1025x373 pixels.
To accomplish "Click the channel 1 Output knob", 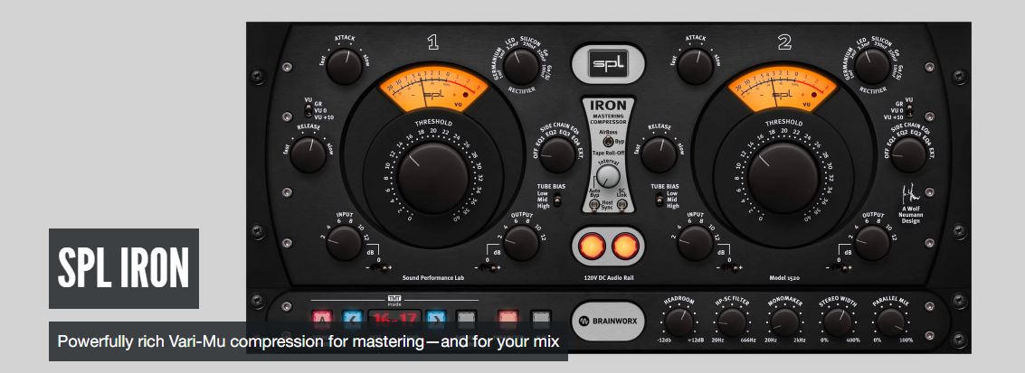I will coord(521,243).
